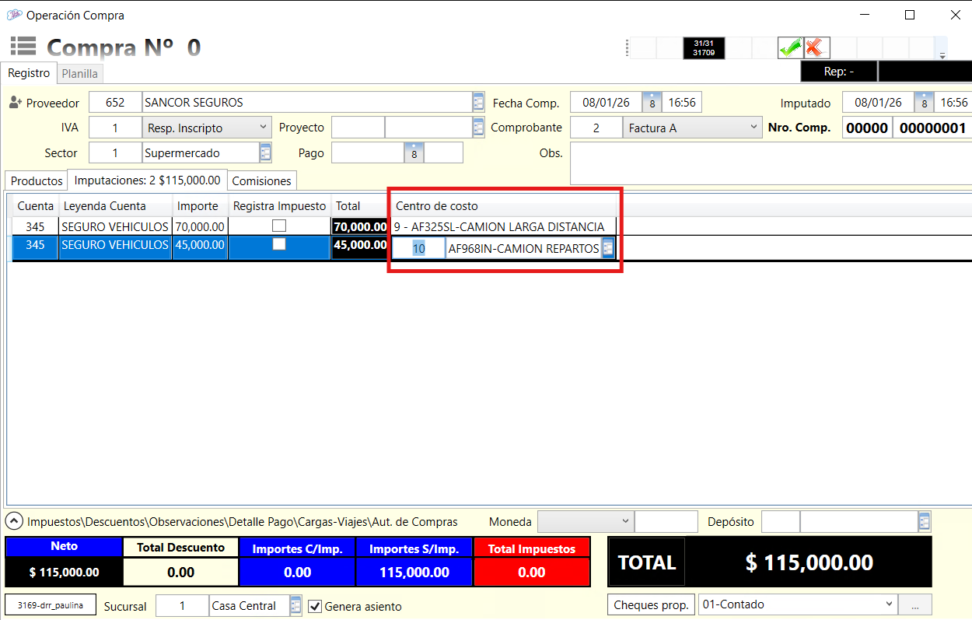The image size is (972, 620).
Task: Open the Proveedor lookup list icon
Action: click(478, 103)
